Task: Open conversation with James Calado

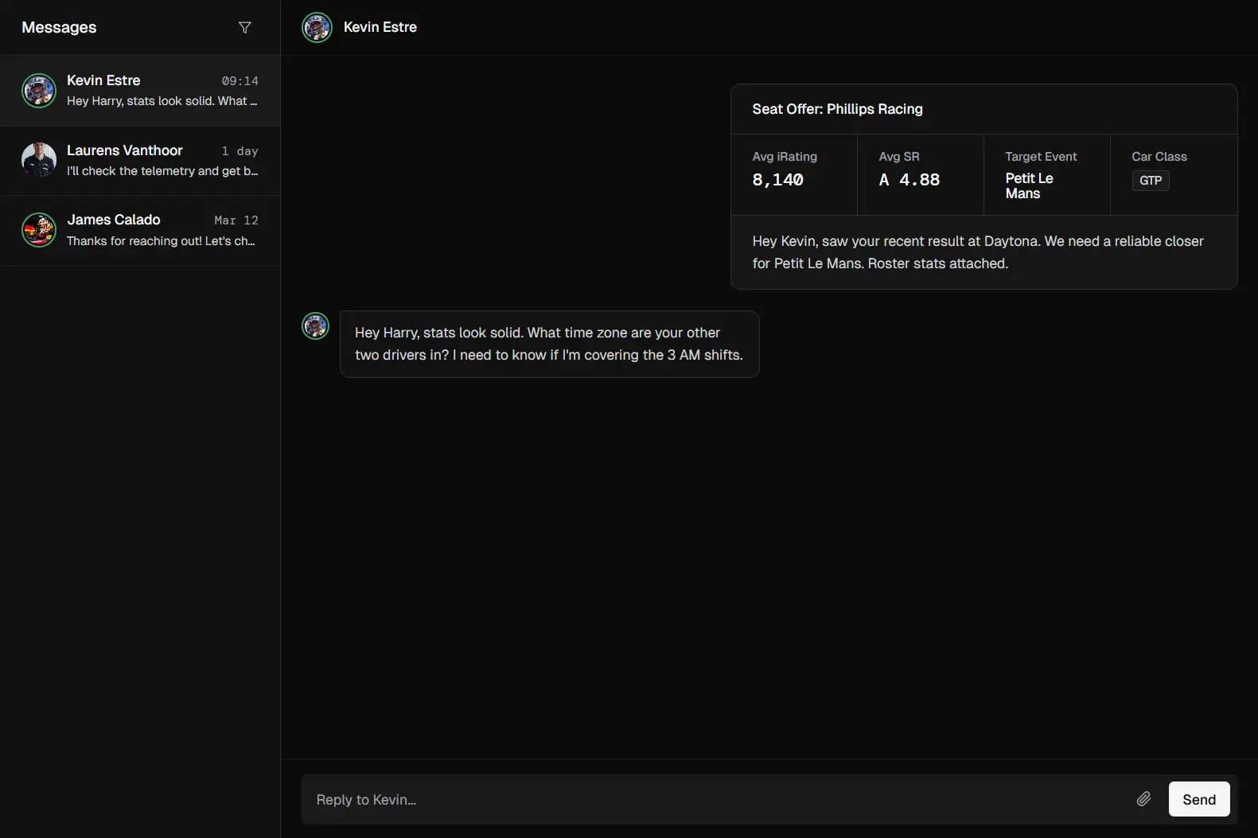Action: pyautogui.click(x=140, y=230)
